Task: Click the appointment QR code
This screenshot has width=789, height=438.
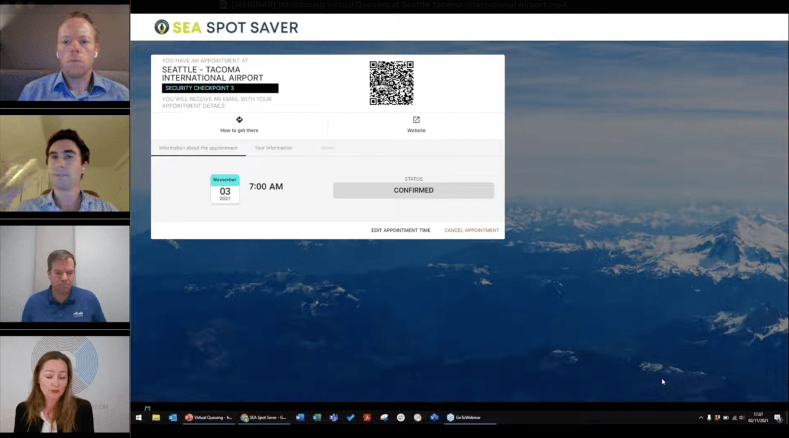Action: pos(391,83)
